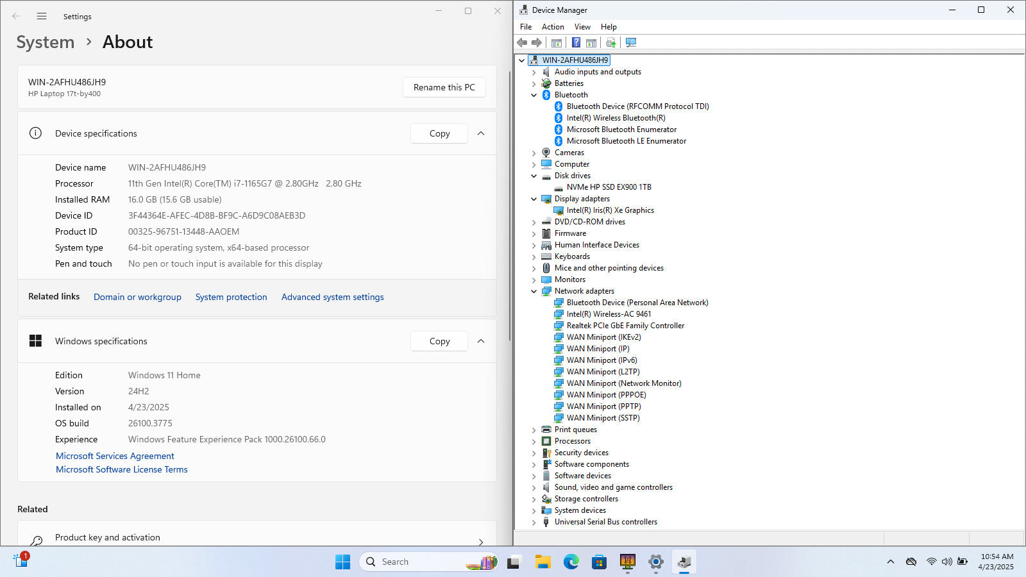
Task: Click the Settings back arrow
Action: point(16,16)
